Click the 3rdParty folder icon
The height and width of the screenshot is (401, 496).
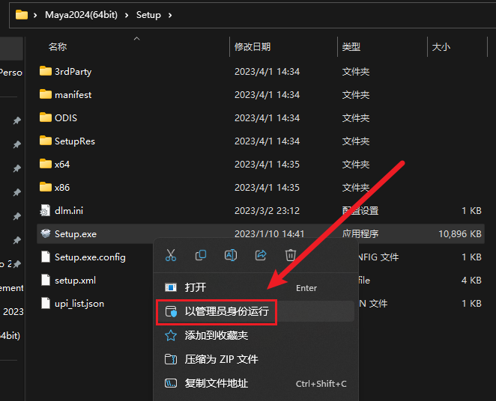pos(46,71)
